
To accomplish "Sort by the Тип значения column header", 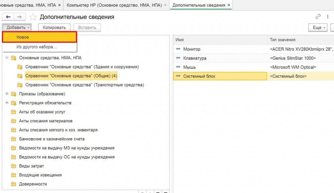I will point(282,40).
